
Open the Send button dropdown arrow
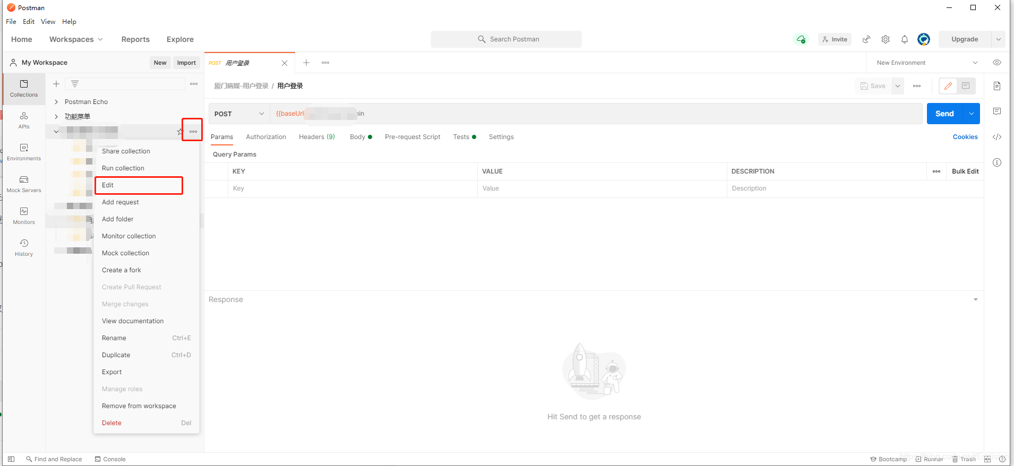[972, 114]
